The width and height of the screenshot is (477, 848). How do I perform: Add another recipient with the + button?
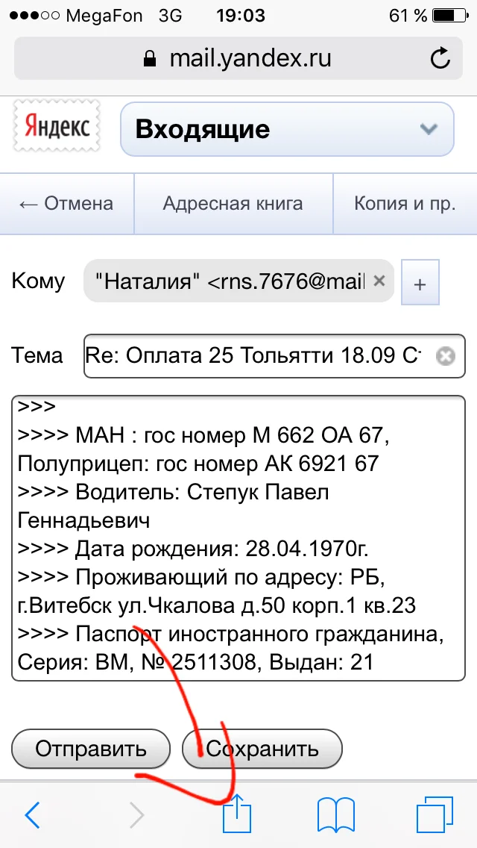[420, 281]
